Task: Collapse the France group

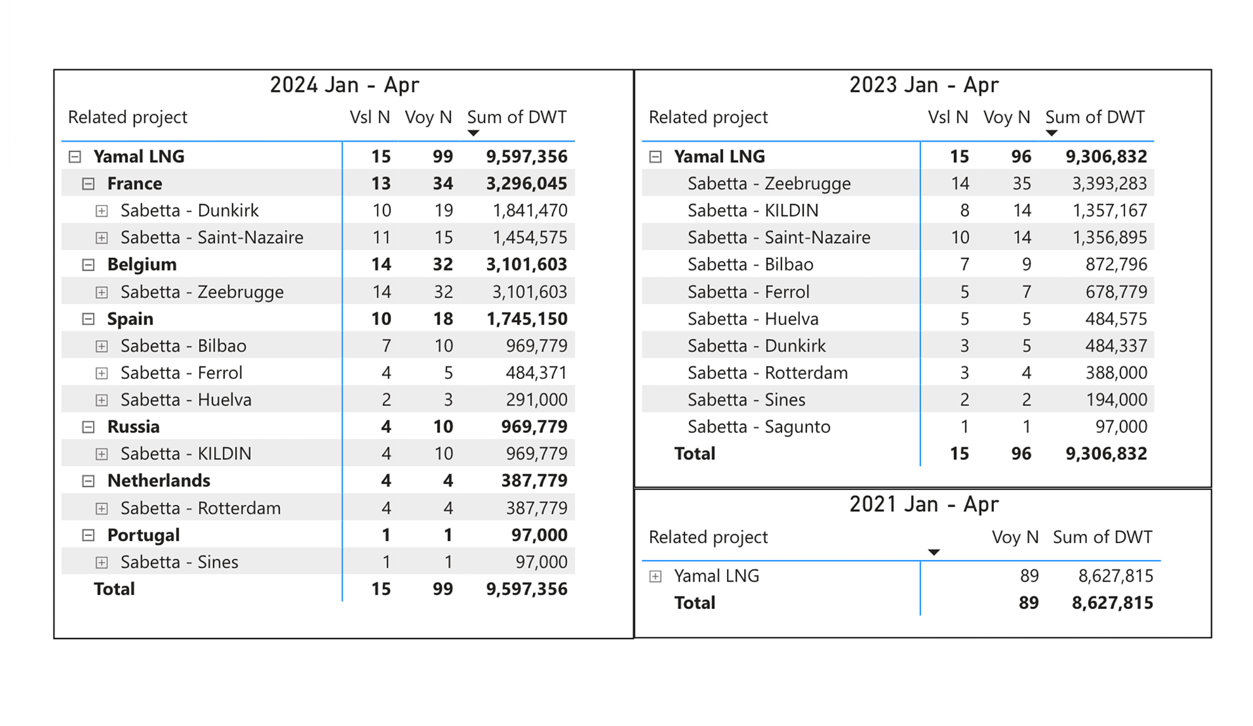Action: tap(87, 183)
